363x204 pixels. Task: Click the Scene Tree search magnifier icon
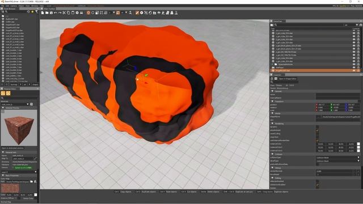[276, 25]
